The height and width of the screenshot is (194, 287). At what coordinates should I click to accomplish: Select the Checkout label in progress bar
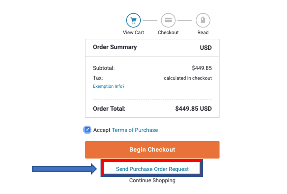point(168,32)
